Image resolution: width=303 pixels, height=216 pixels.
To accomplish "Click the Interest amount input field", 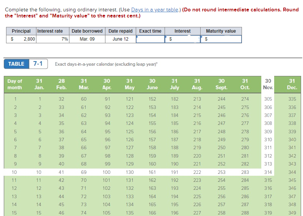I will (183, 39).
